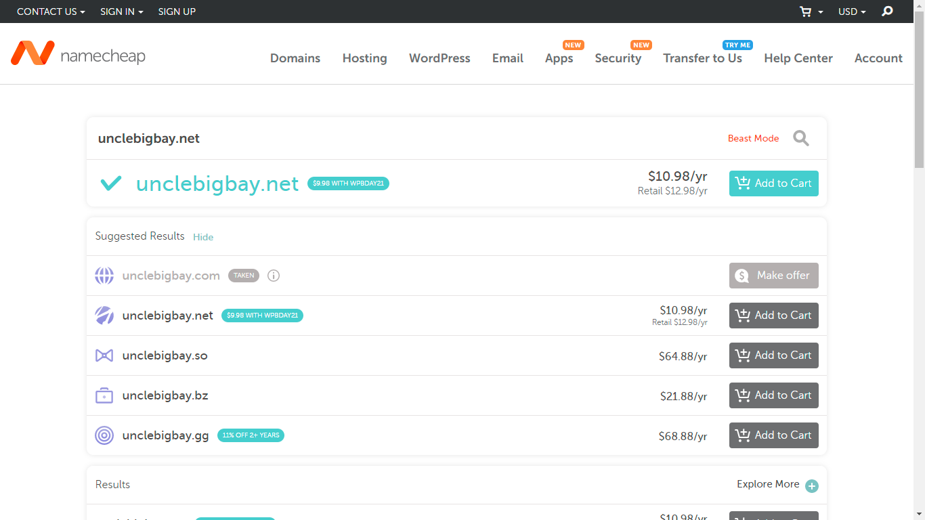Click the info icon beside unclebigbay.com

(274, 276)
